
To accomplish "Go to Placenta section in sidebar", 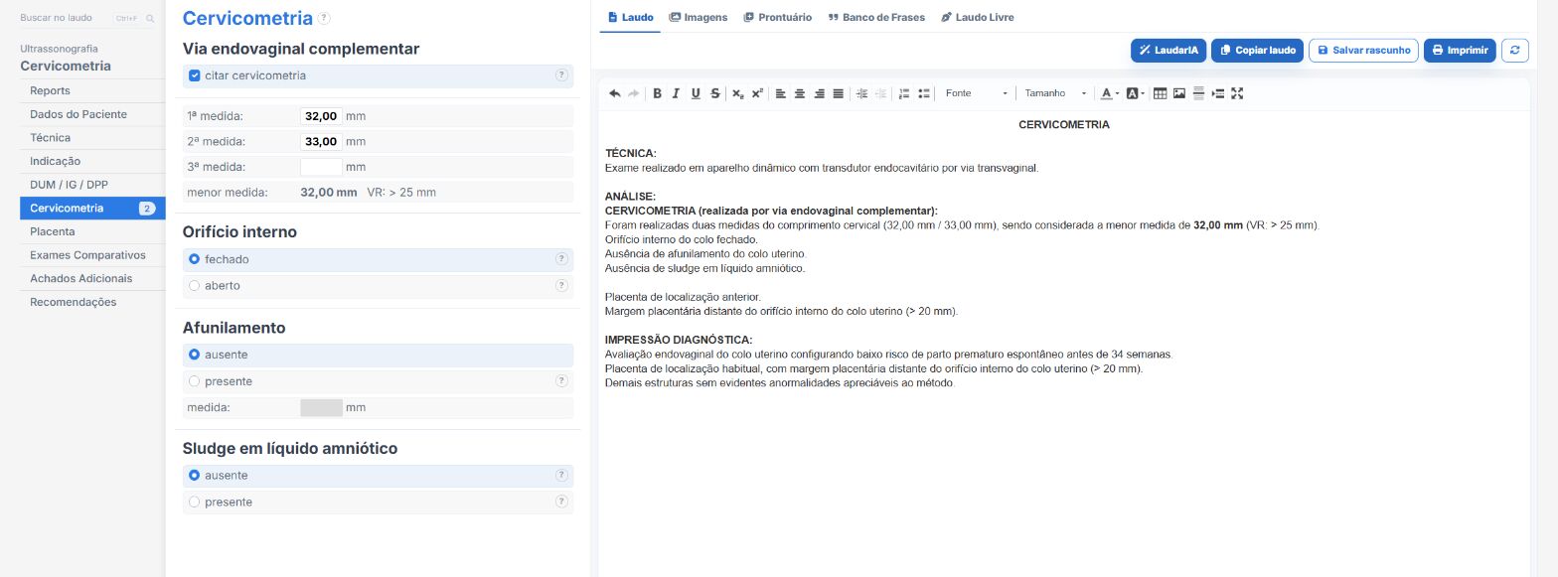I will 92,231.
